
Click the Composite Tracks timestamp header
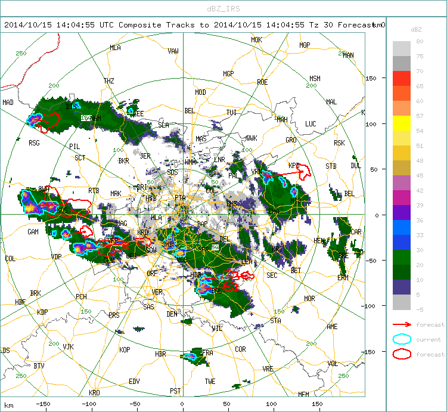194,25
